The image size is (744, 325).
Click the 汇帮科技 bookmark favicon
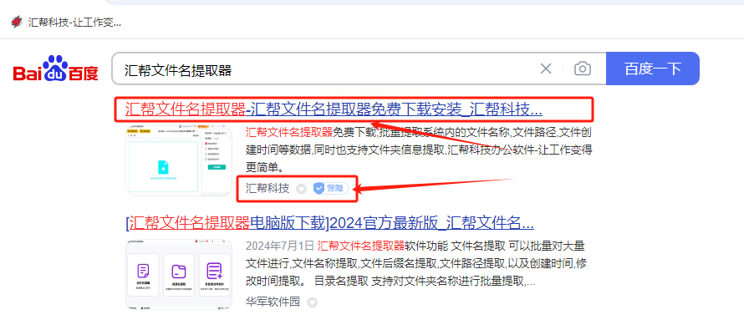(x=17, y=22)
